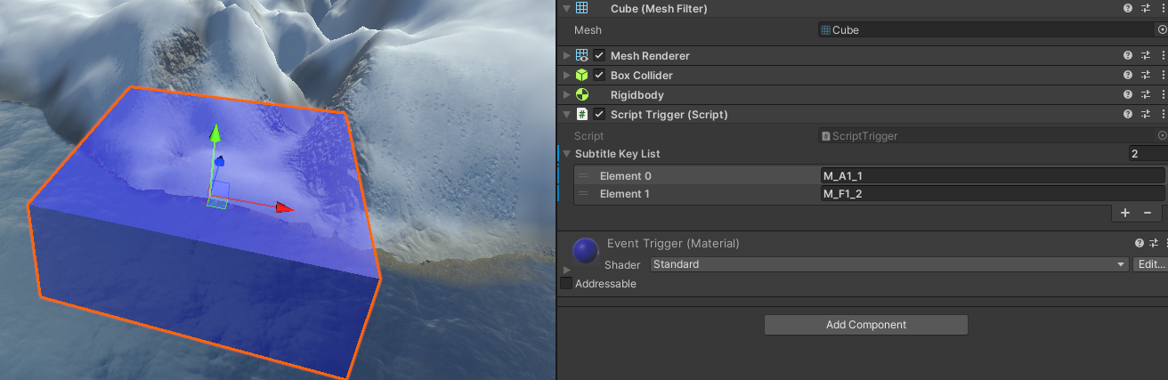
Task: Click the material Edit... button
Action: click(1150, 264)
